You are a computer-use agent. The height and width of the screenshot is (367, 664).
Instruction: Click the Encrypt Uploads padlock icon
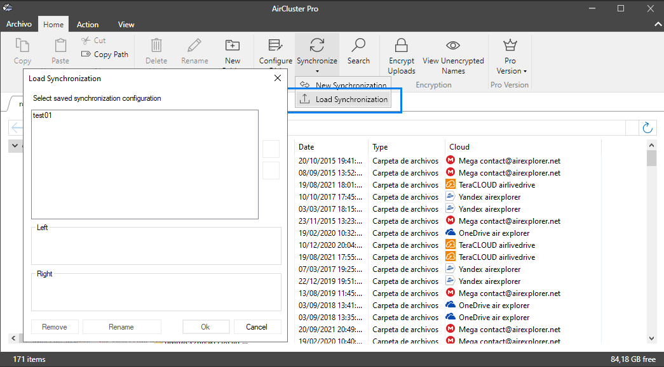(401, 45)
